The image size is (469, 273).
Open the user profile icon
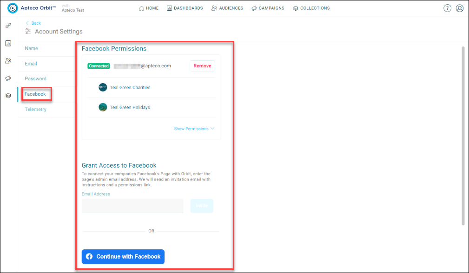point(459,8)
